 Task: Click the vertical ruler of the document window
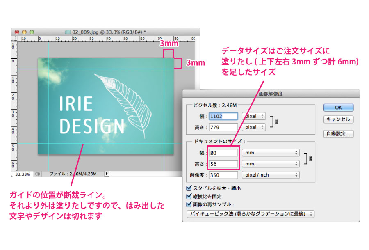point(14,106)
